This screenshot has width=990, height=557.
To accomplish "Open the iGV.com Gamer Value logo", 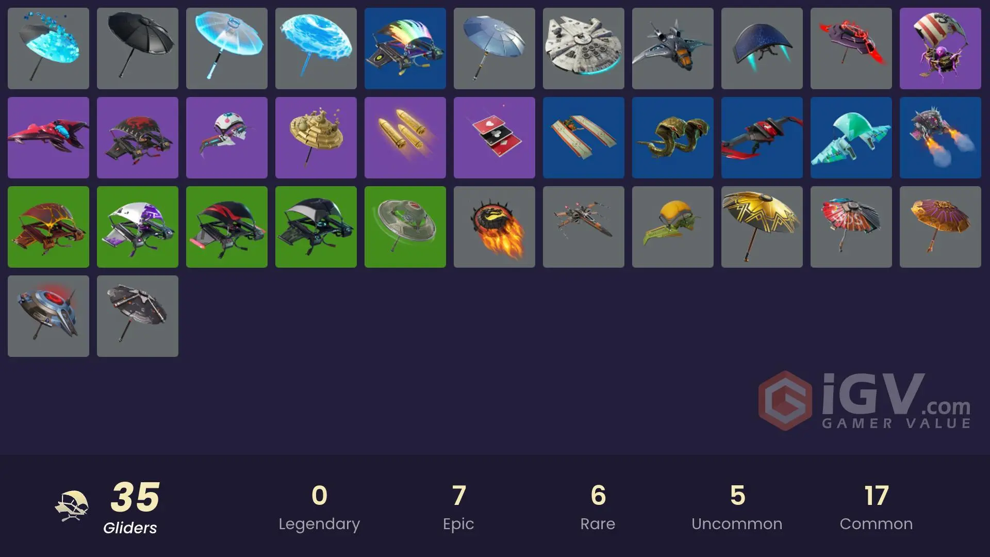I will [865, 401].
